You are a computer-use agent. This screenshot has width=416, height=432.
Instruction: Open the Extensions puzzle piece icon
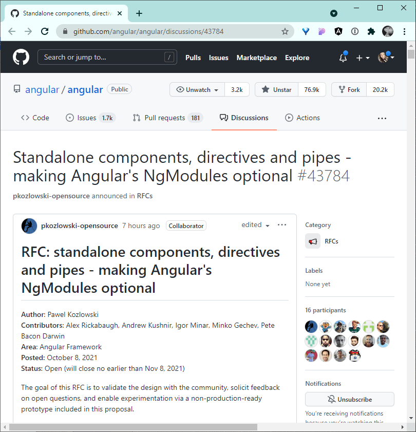pyautogui.click(x=371, y=31)
